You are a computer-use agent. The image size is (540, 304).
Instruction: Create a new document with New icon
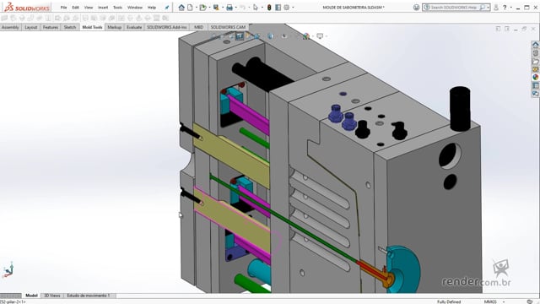(190, 8)
